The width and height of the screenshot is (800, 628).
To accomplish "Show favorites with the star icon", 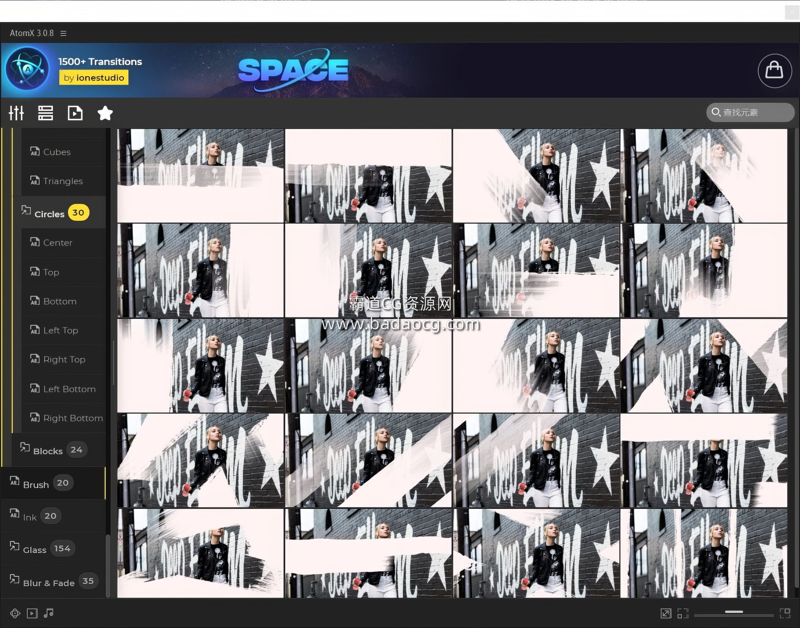I will point(105,113).
